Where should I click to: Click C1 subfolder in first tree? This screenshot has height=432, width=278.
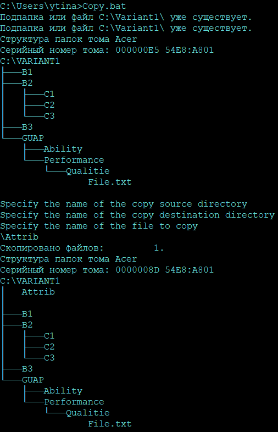49,94
